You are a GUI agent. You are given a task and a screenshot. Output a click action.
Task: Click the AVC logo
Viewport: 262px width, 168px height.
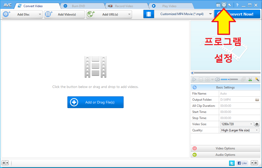(x=7, y=5)
